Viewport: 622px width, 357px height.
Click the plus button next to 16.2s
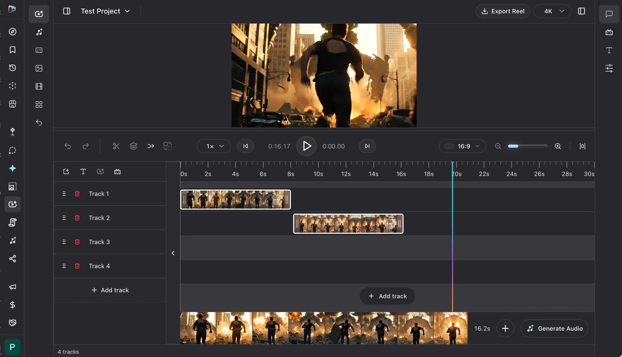[x=505, y=328]
